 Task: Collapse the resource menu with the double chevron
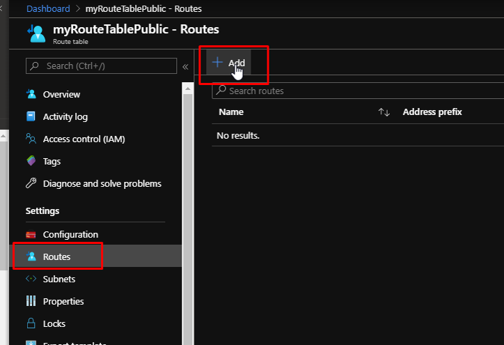pyautogui.click(x=185, y=67)
